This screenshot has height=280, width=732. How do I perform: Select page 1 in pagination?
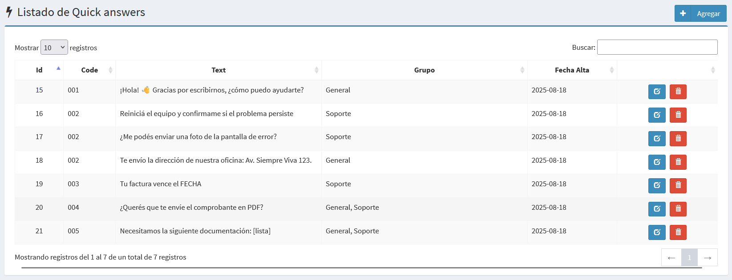click(x=689, y=257)
